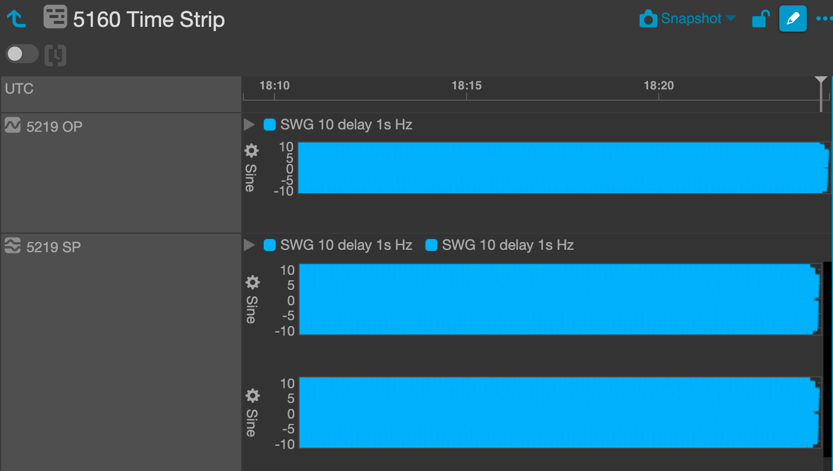Open the Sine gear settings for 5219 OP
Image resolution: width=833 pixels, height=471 pixels.
251,151
